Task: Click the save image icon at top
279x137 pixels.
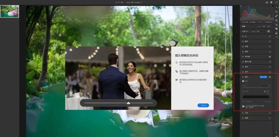Action: tap(267, 2)
